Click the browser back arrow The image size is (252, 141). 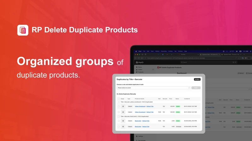(x=135, y=58)
